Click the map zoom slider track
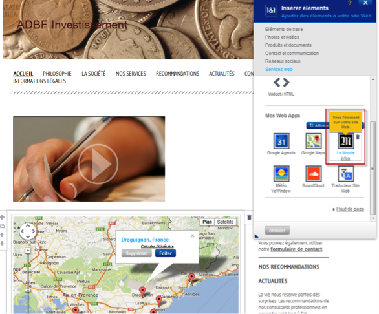Image resolution: width=379 pixels, height=314 pixels. (x=28, y=271)
